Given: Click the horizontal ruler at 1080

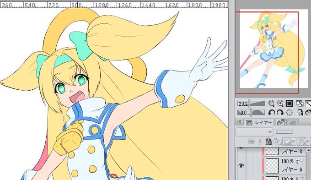Looking at the screenshot, I should click(102, 5).
